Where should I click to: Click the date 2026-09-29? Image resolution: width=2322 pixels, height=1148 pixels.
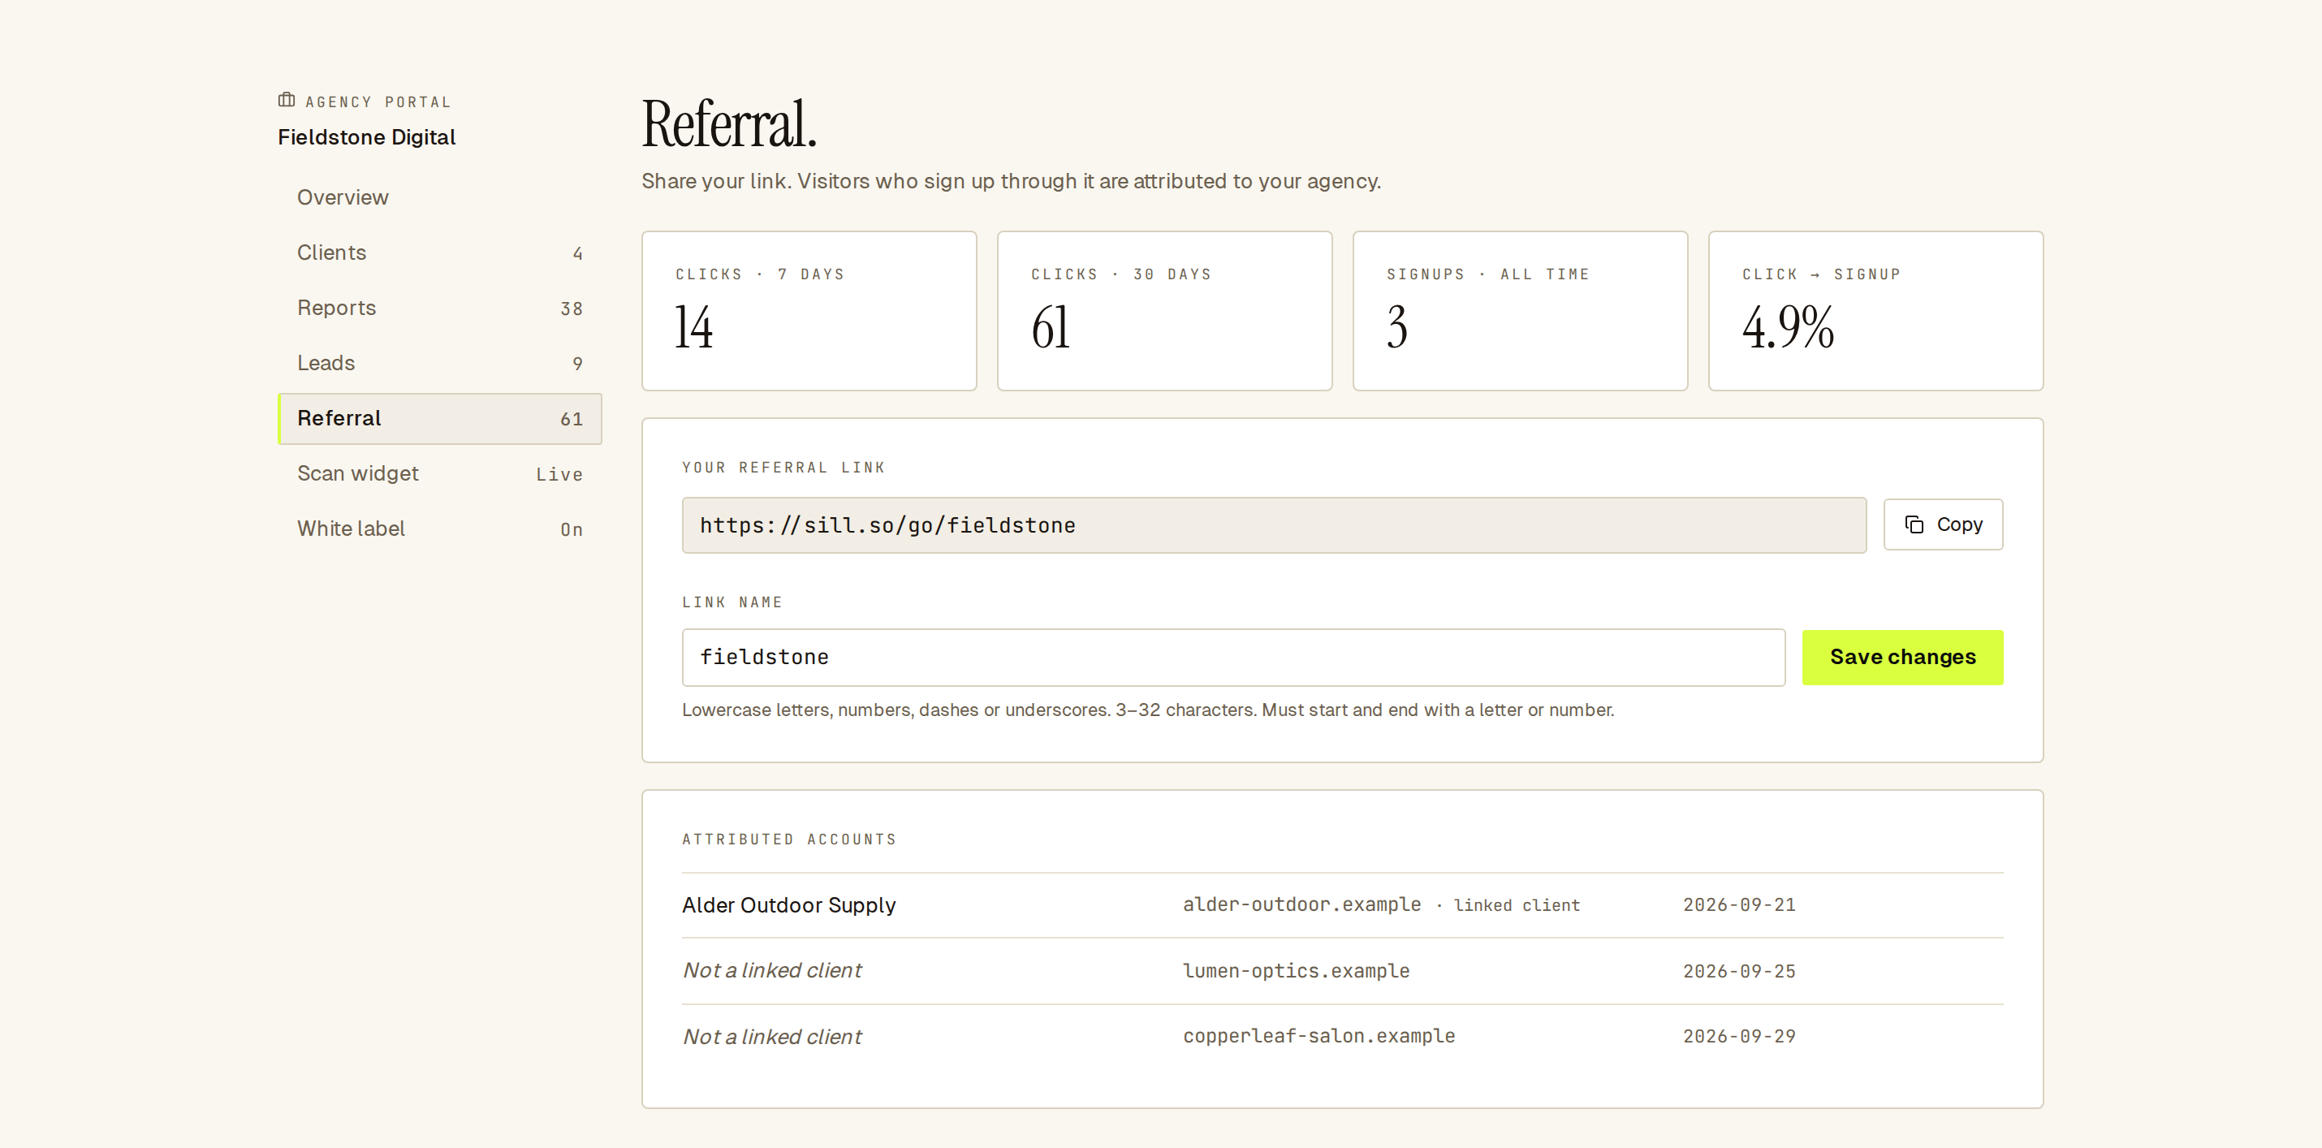click(x=1739, y=1036)
